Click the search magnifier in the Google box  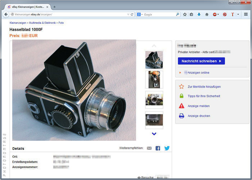point(177,14)
